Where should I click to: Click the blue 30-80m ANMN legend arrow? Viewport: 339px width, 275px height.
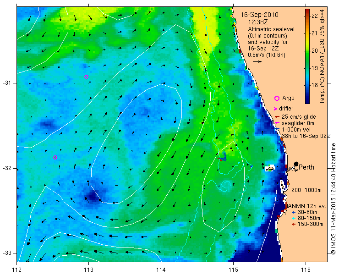click(294, 212)
